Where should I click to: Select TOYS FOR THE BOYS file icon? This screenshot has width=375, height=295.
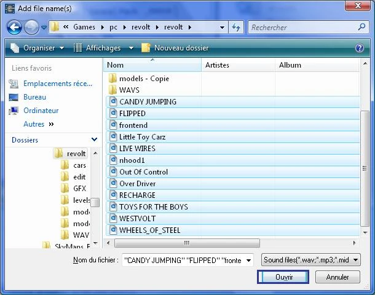click(x=113, y=206)
